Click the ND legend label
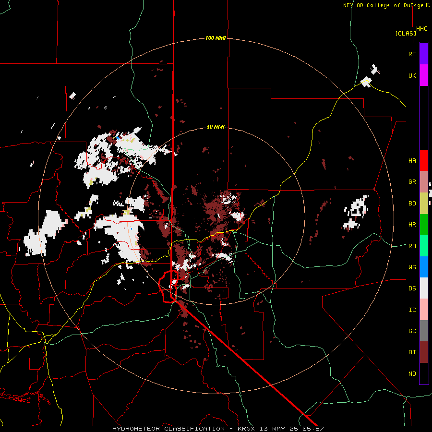Image resolution: width=432 pixels, height=432 pixels. point(412,373)
